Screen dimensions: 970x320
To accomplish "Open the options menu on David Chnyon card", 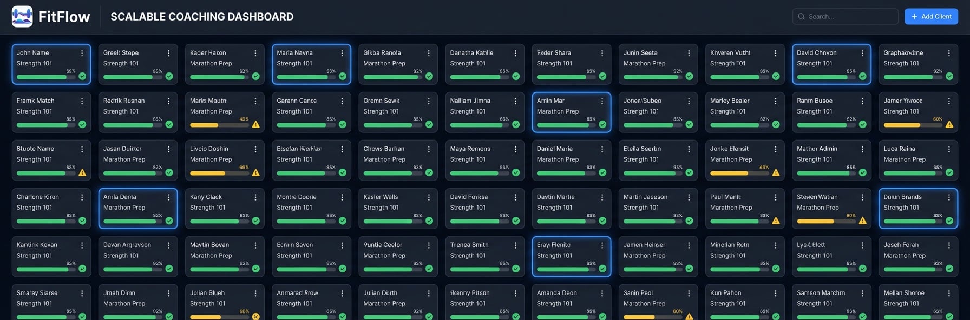I will point(862,54).
